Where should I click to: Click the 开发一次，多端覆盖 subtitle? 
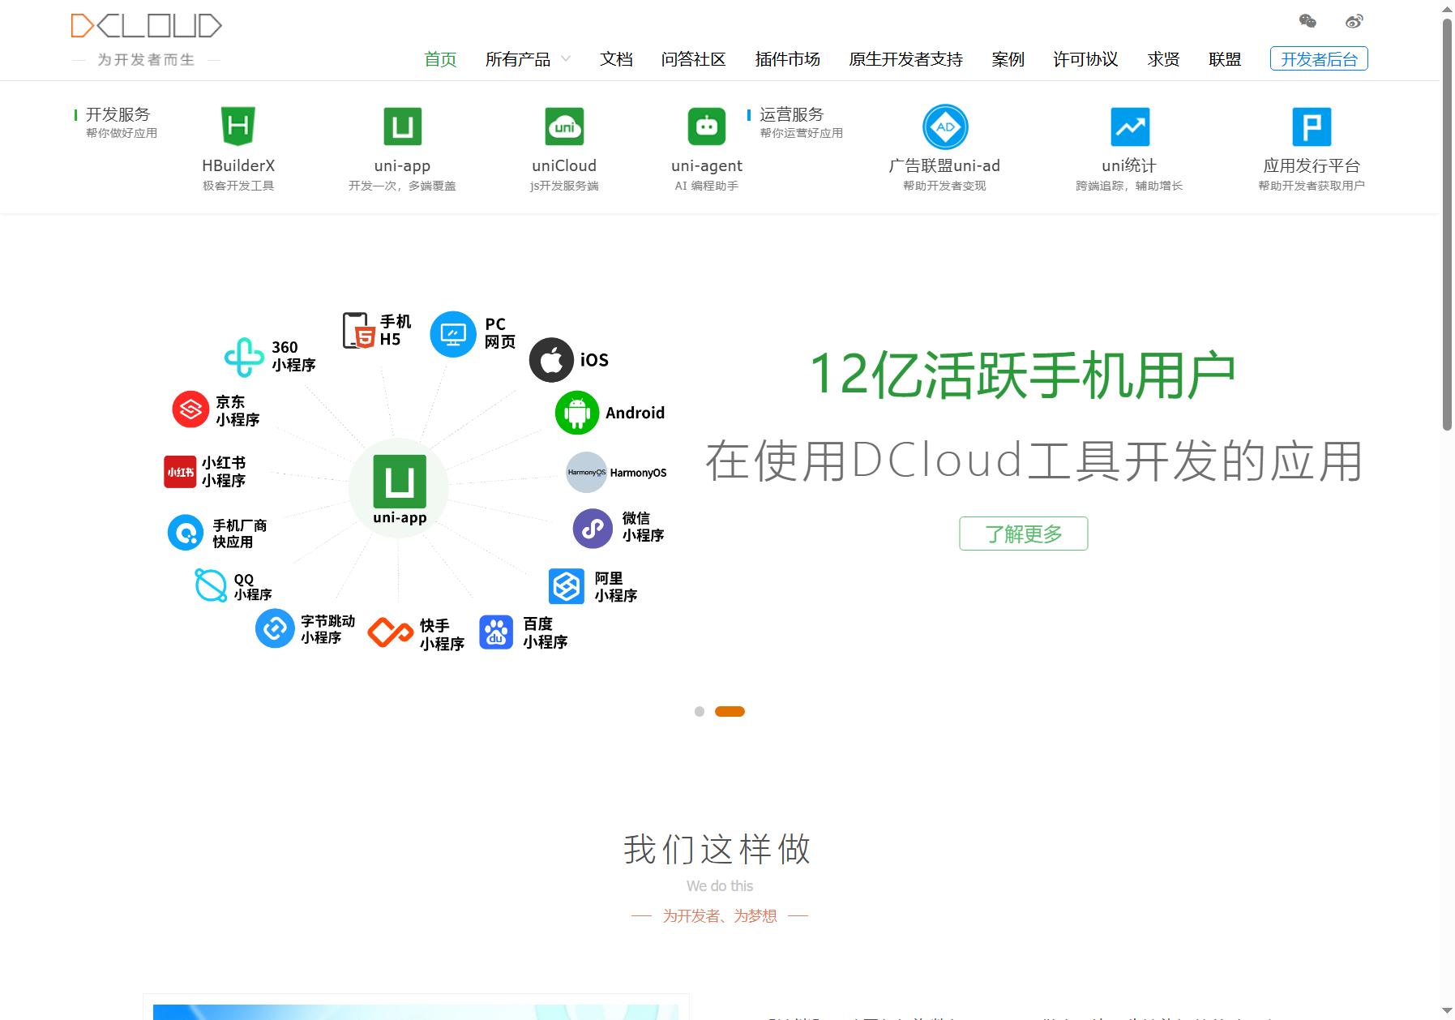click(x=402, y=186)
